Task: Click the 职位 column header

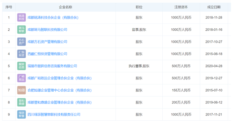Action: (139, 7)
